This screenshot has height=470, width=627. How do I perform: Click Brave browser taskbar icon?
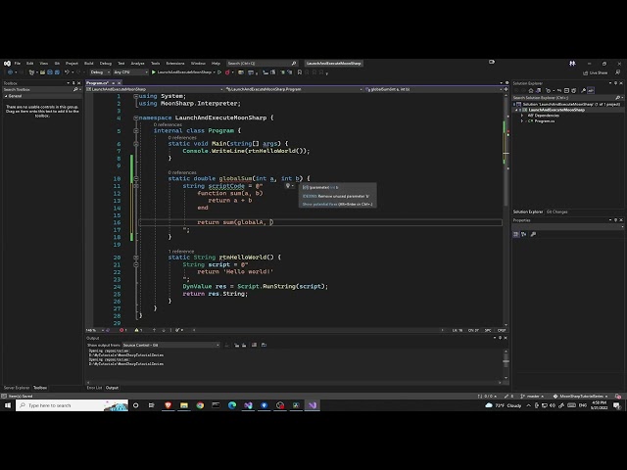[x=168, y=405]
